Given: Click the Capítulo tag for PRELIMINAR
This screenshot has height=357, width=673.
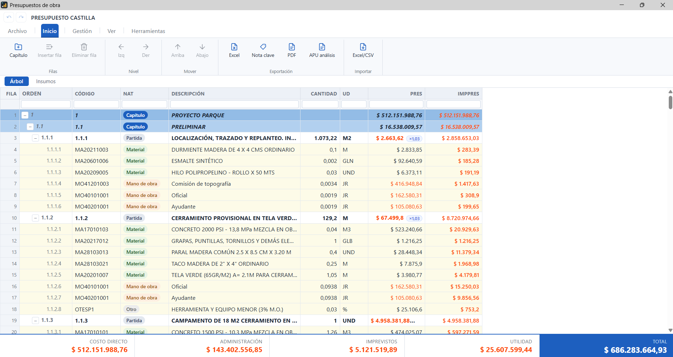Looking at the screenshot, I should click(x=136, y=127).
